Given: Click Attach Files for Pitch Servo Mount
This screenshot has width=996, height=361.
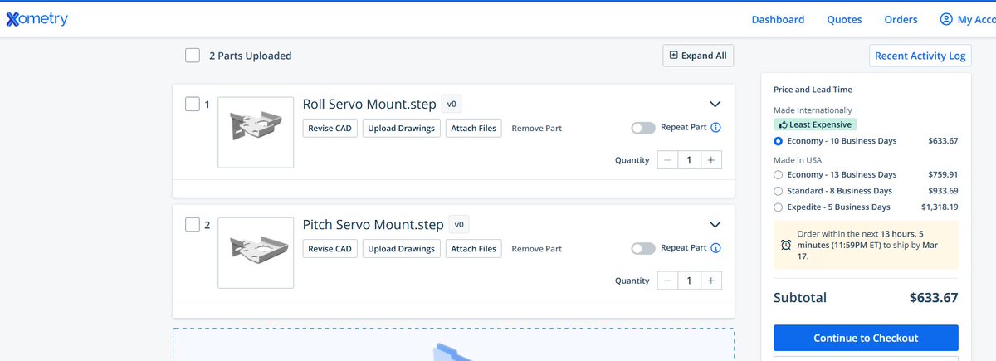Looking at the screenshot, I should [473, 248].
